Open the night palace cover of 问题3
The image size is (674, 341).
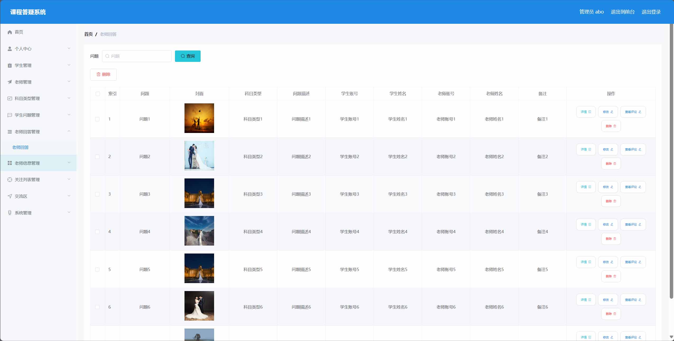point(199,193)
